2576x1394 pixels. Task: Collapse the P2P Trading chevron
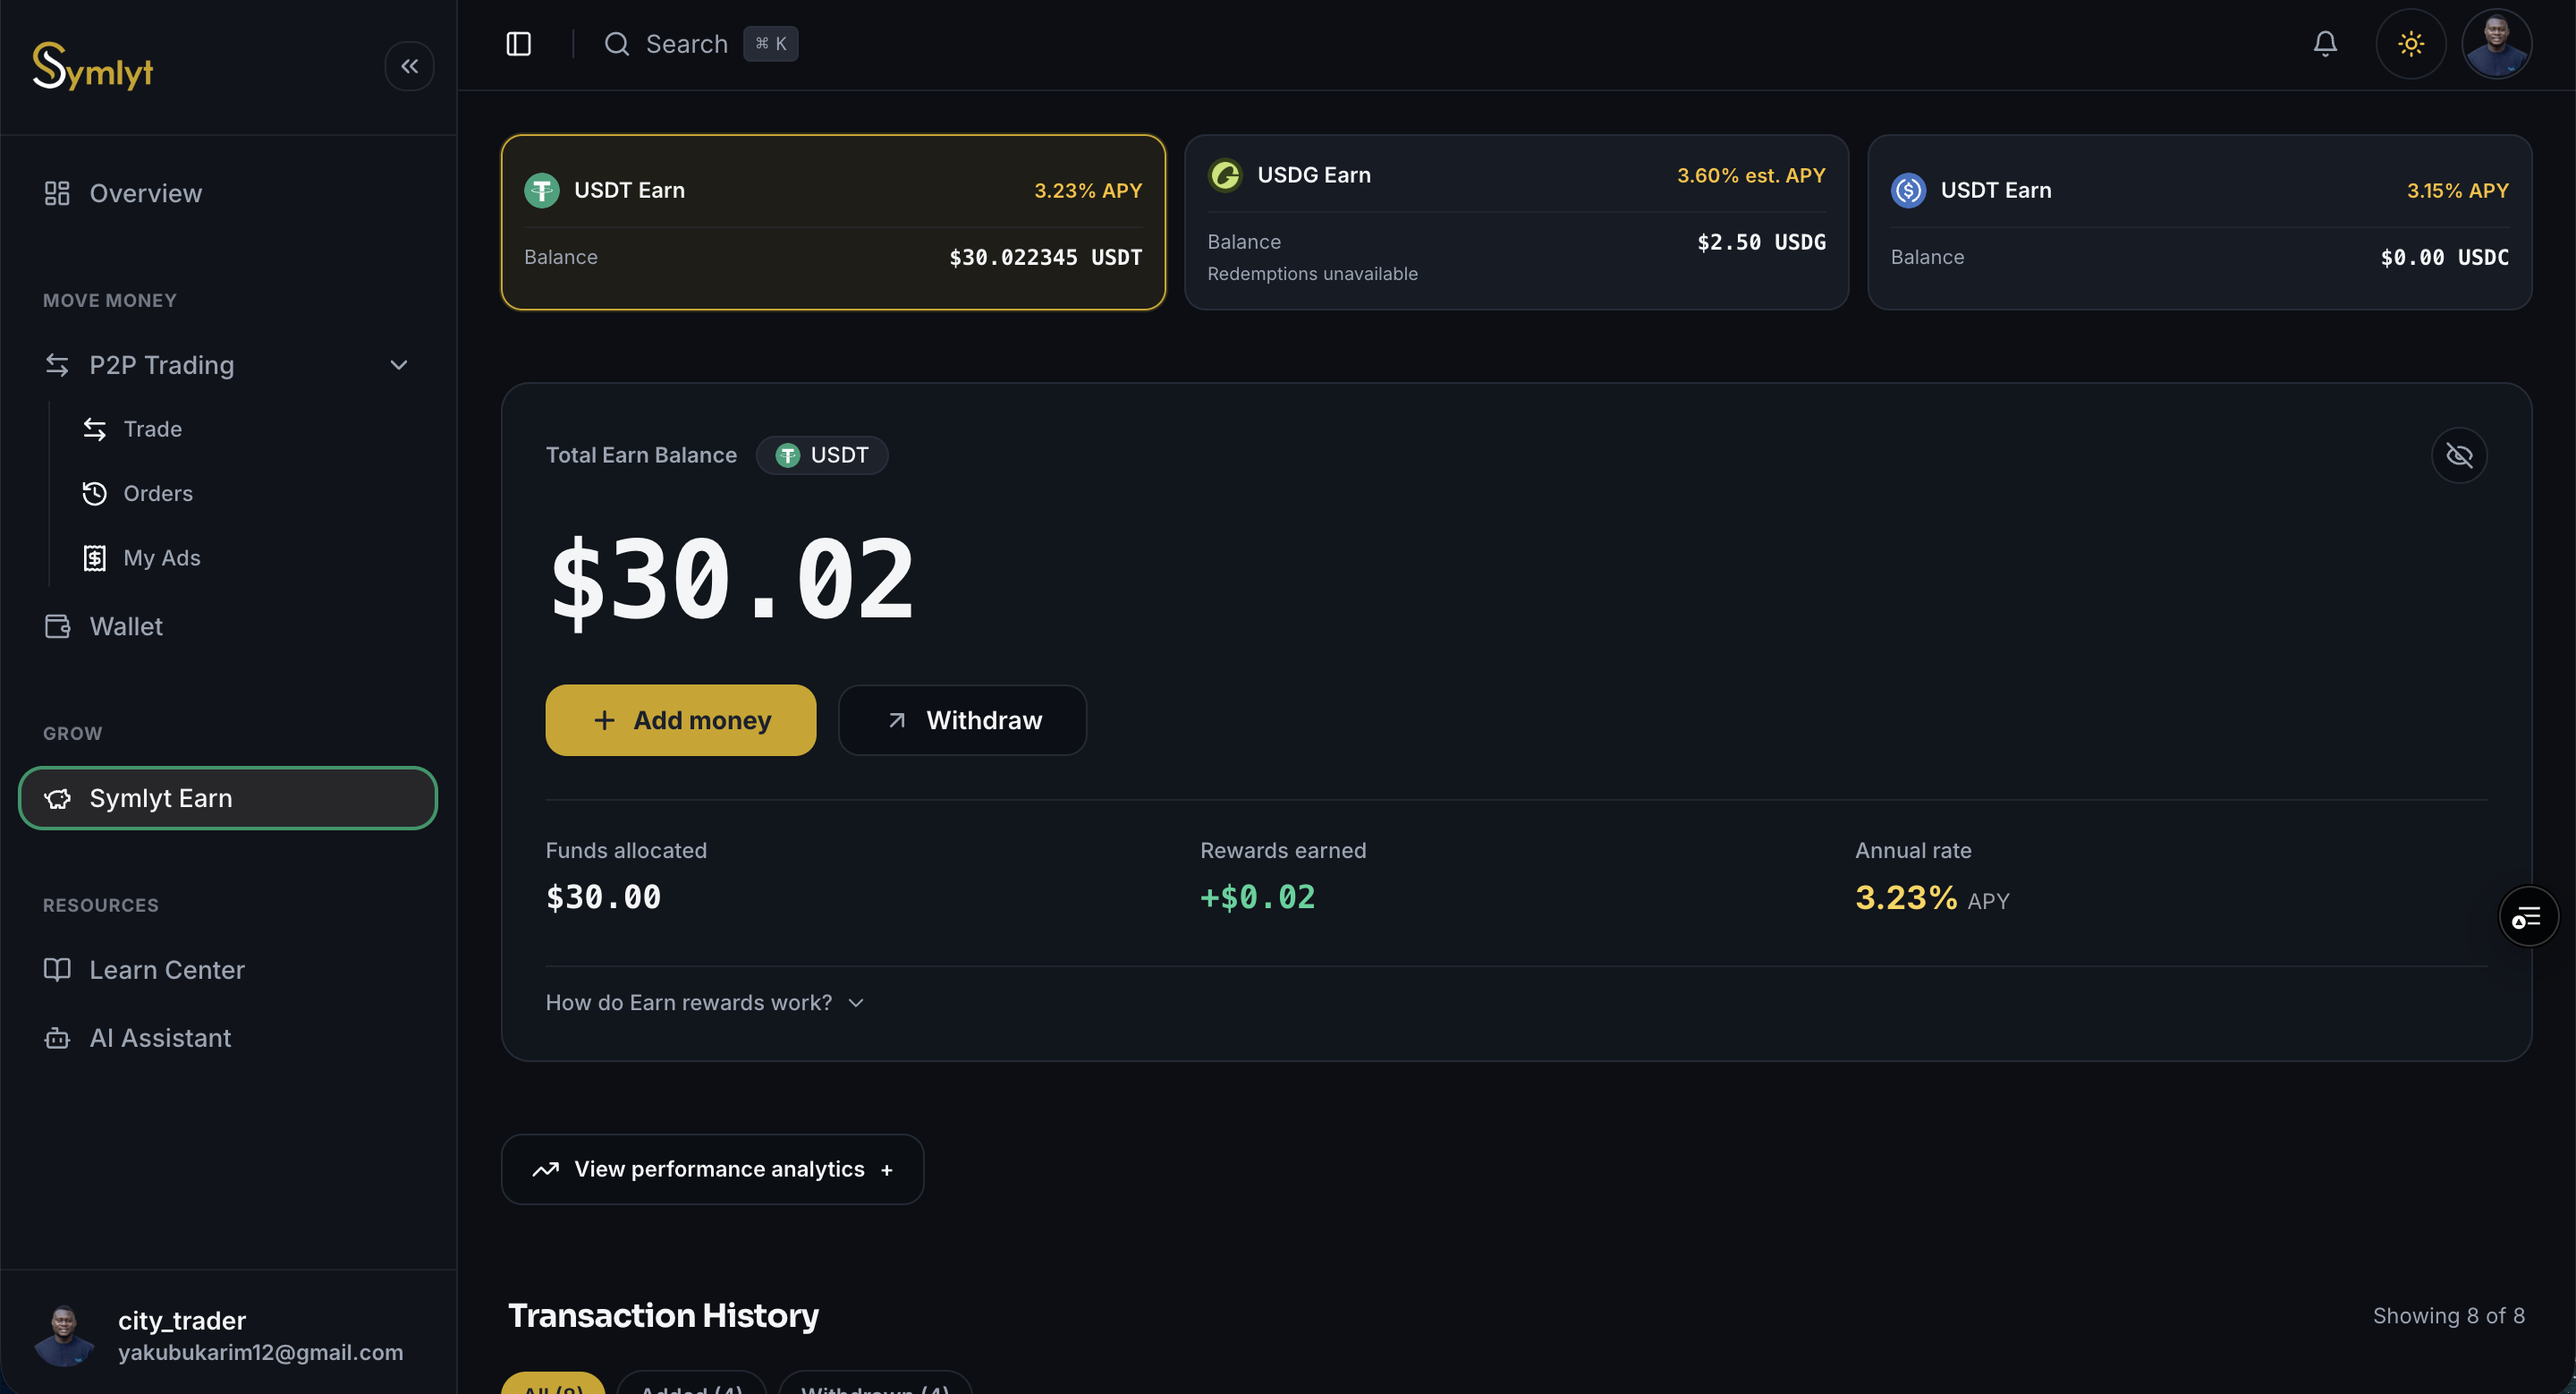tap(399, 365)
